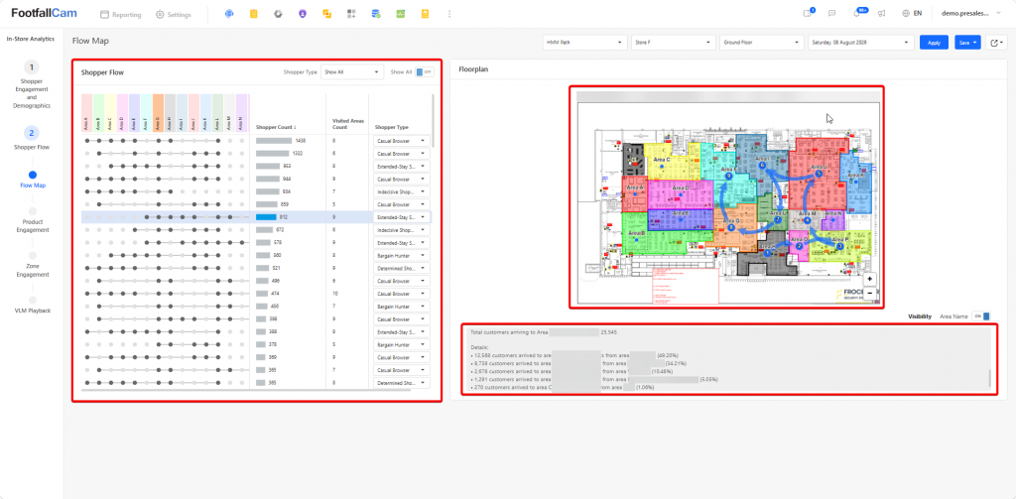
Task: Toggle the Show All switch
Action: (x=424, y=72)
